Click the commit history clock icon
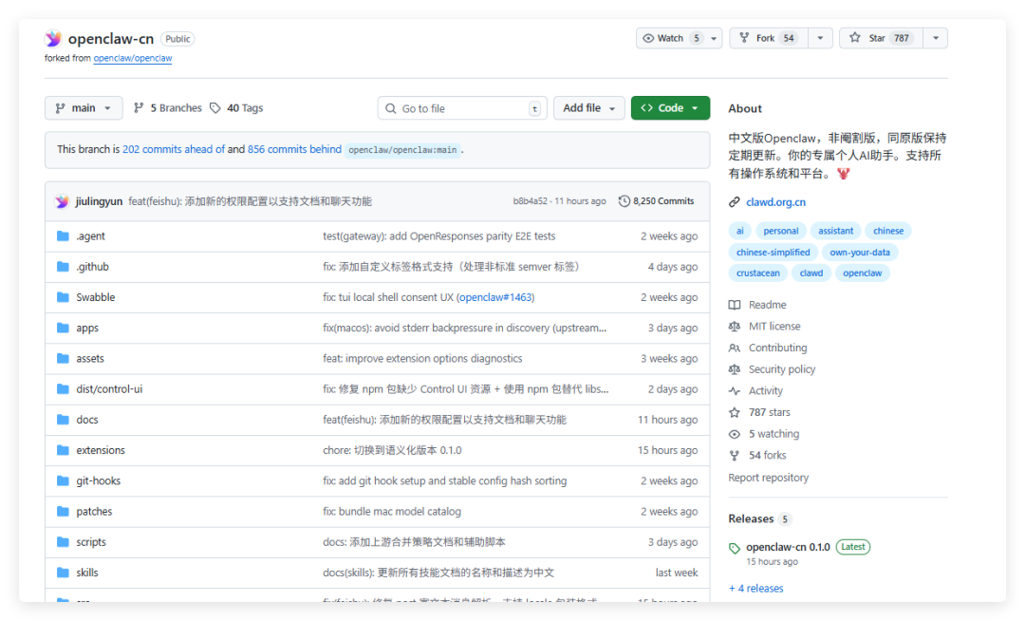Screen dimensions: 1025x621 tap(624, 201)
